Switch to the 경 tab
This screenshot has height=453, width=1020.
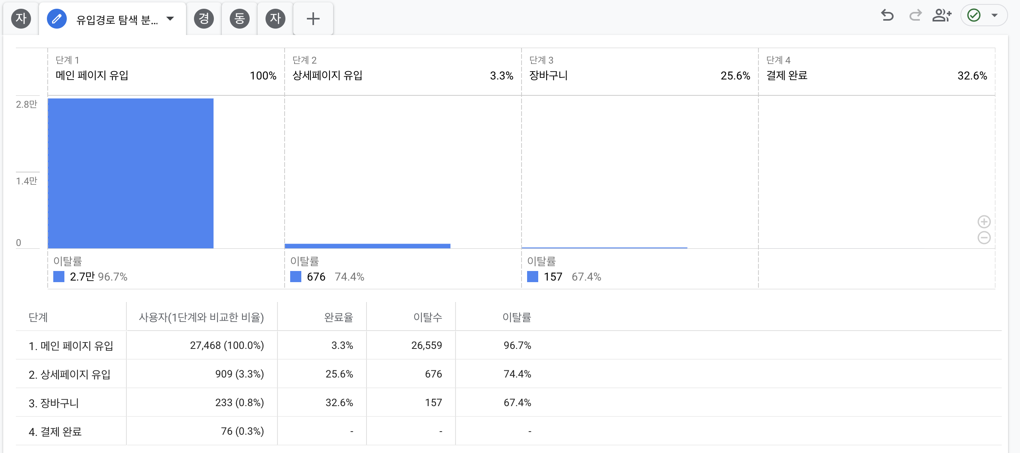[204, 19]
